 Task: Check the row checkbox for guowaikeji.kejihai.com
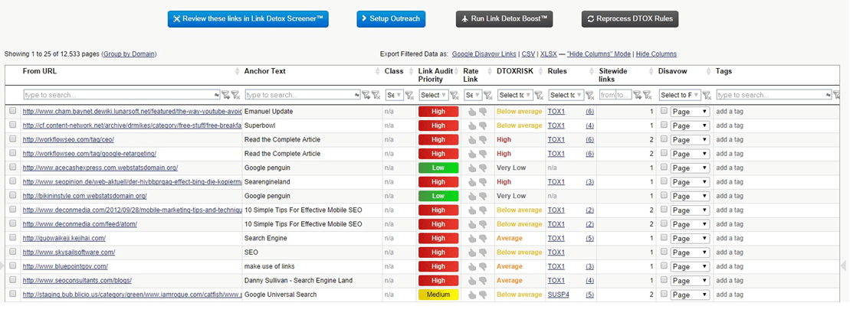pyautogui.click(x=12, y=238)
